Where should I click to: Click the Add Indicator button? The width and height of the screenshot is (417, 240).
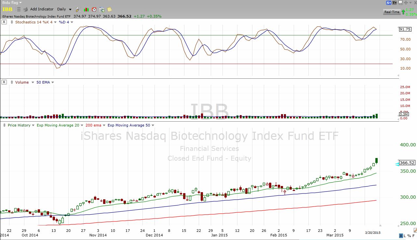(42, 9)
